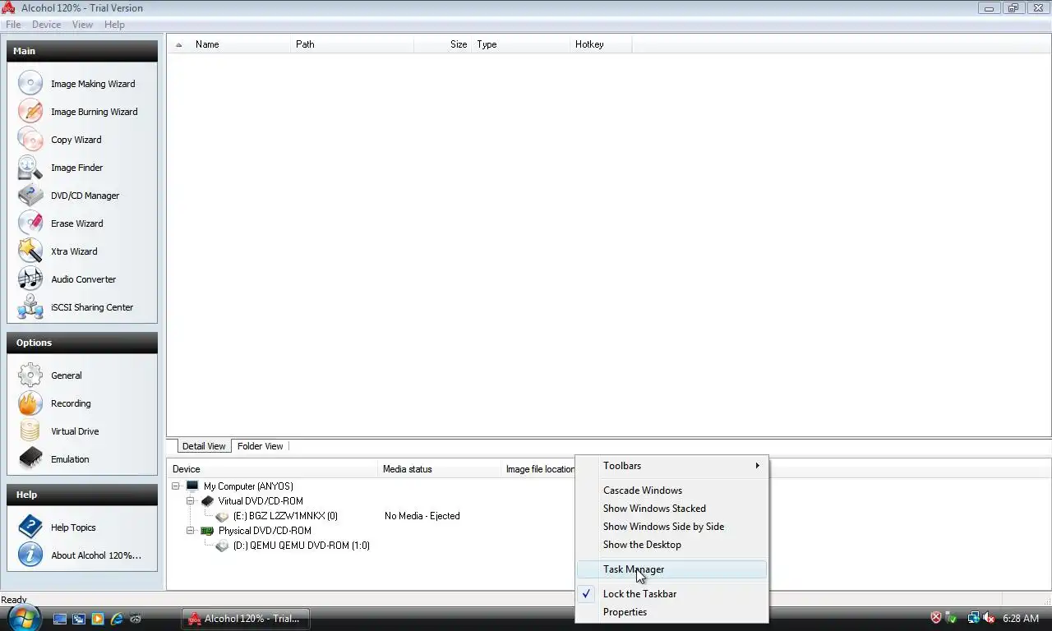This screenshot has width=1052, height=631.
Task: Click the Media status column header
Action: coord(439,469)
